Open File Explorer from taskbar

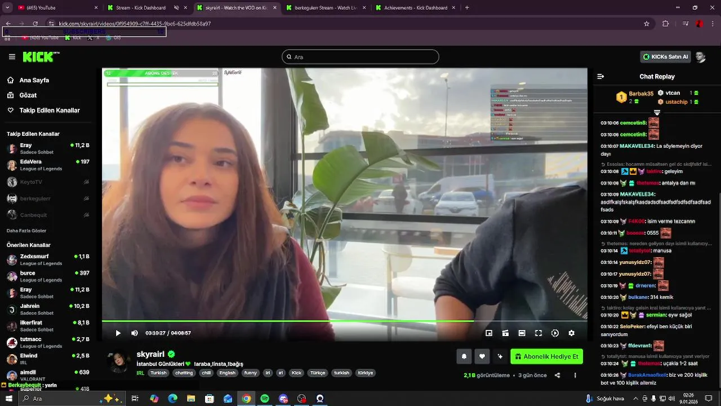(x=191, y=399)
